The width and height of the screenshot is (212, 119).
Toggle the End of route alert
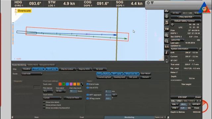click(x=87, y=84)
